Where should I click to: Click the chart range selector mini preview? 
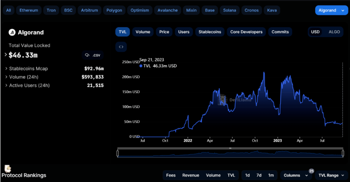click(x=230, y=153)
